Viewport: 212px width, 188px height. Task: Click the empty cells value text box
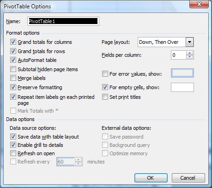tap(182, 87)
